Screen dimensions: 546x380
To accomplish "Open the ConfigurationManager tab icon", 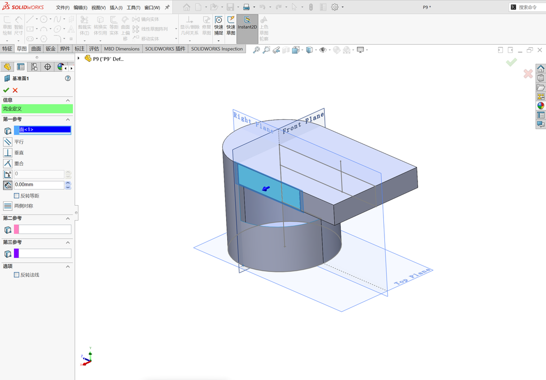I will point(34,67).
